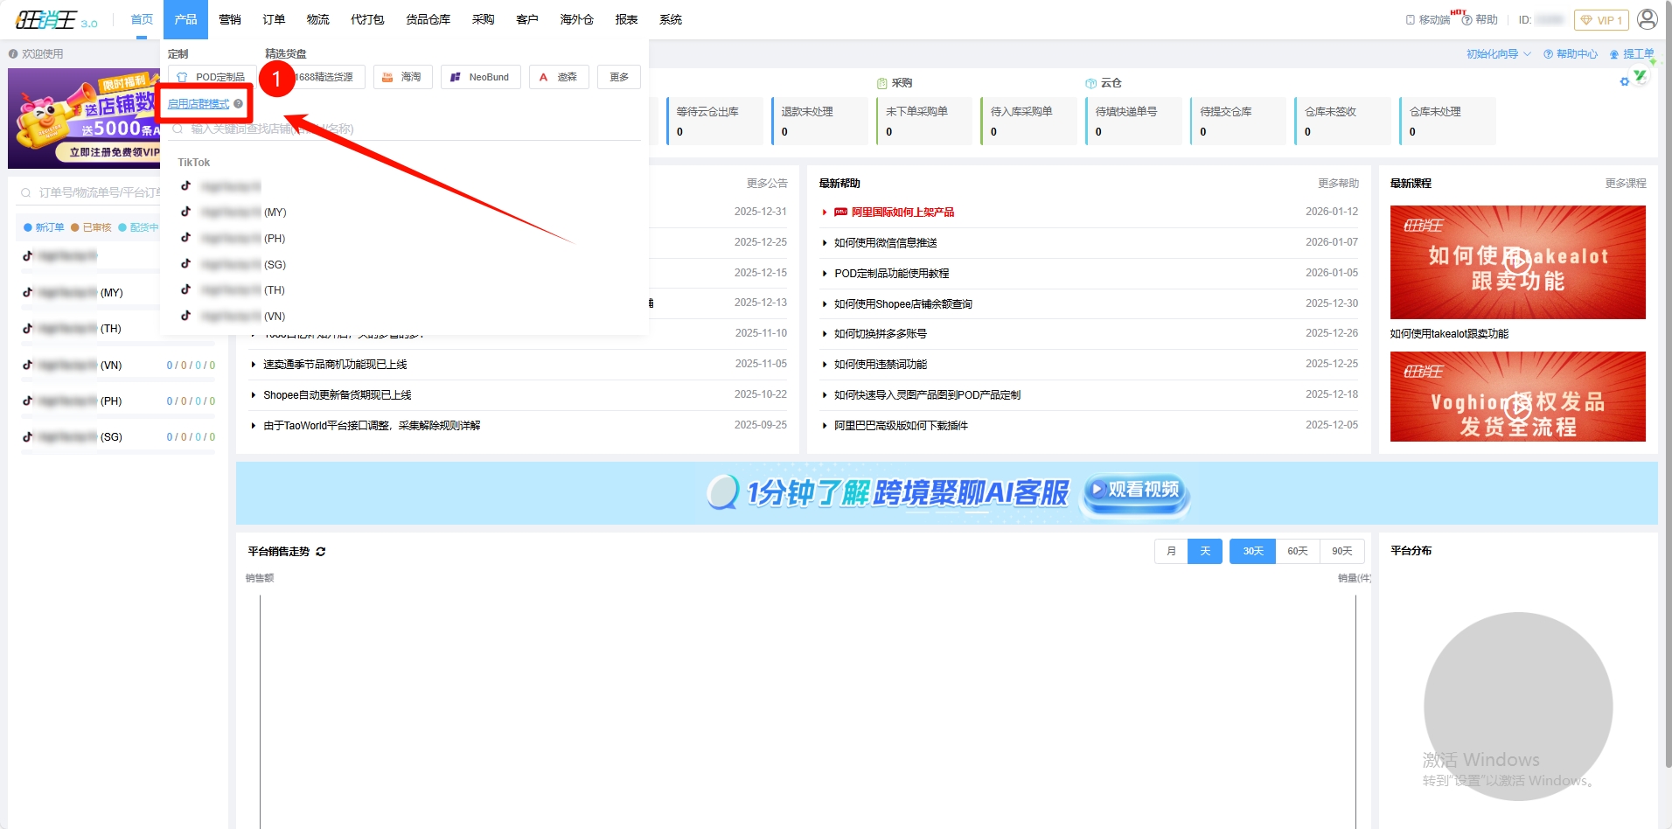Open the VIP 1 diamond badge
The image size is (1672, 829).
(x=1601, y=20)
